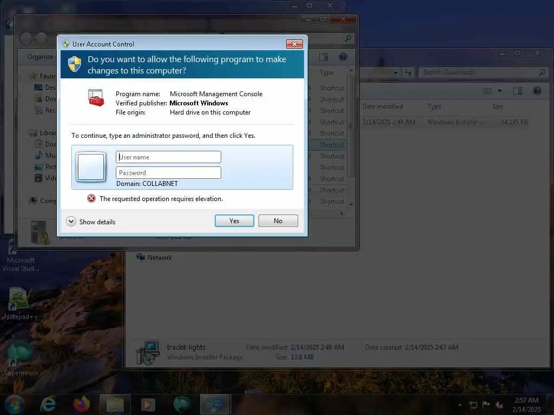This screenshot has width=554, height=415.
Task: Toggle preview pane icon in rear Explorer window
Action: tap(324, 57)
